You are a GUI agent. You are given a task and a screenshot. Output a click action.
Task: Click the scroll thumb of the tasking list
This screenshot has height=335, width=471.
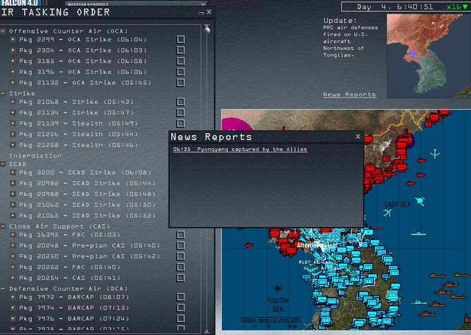207,29
